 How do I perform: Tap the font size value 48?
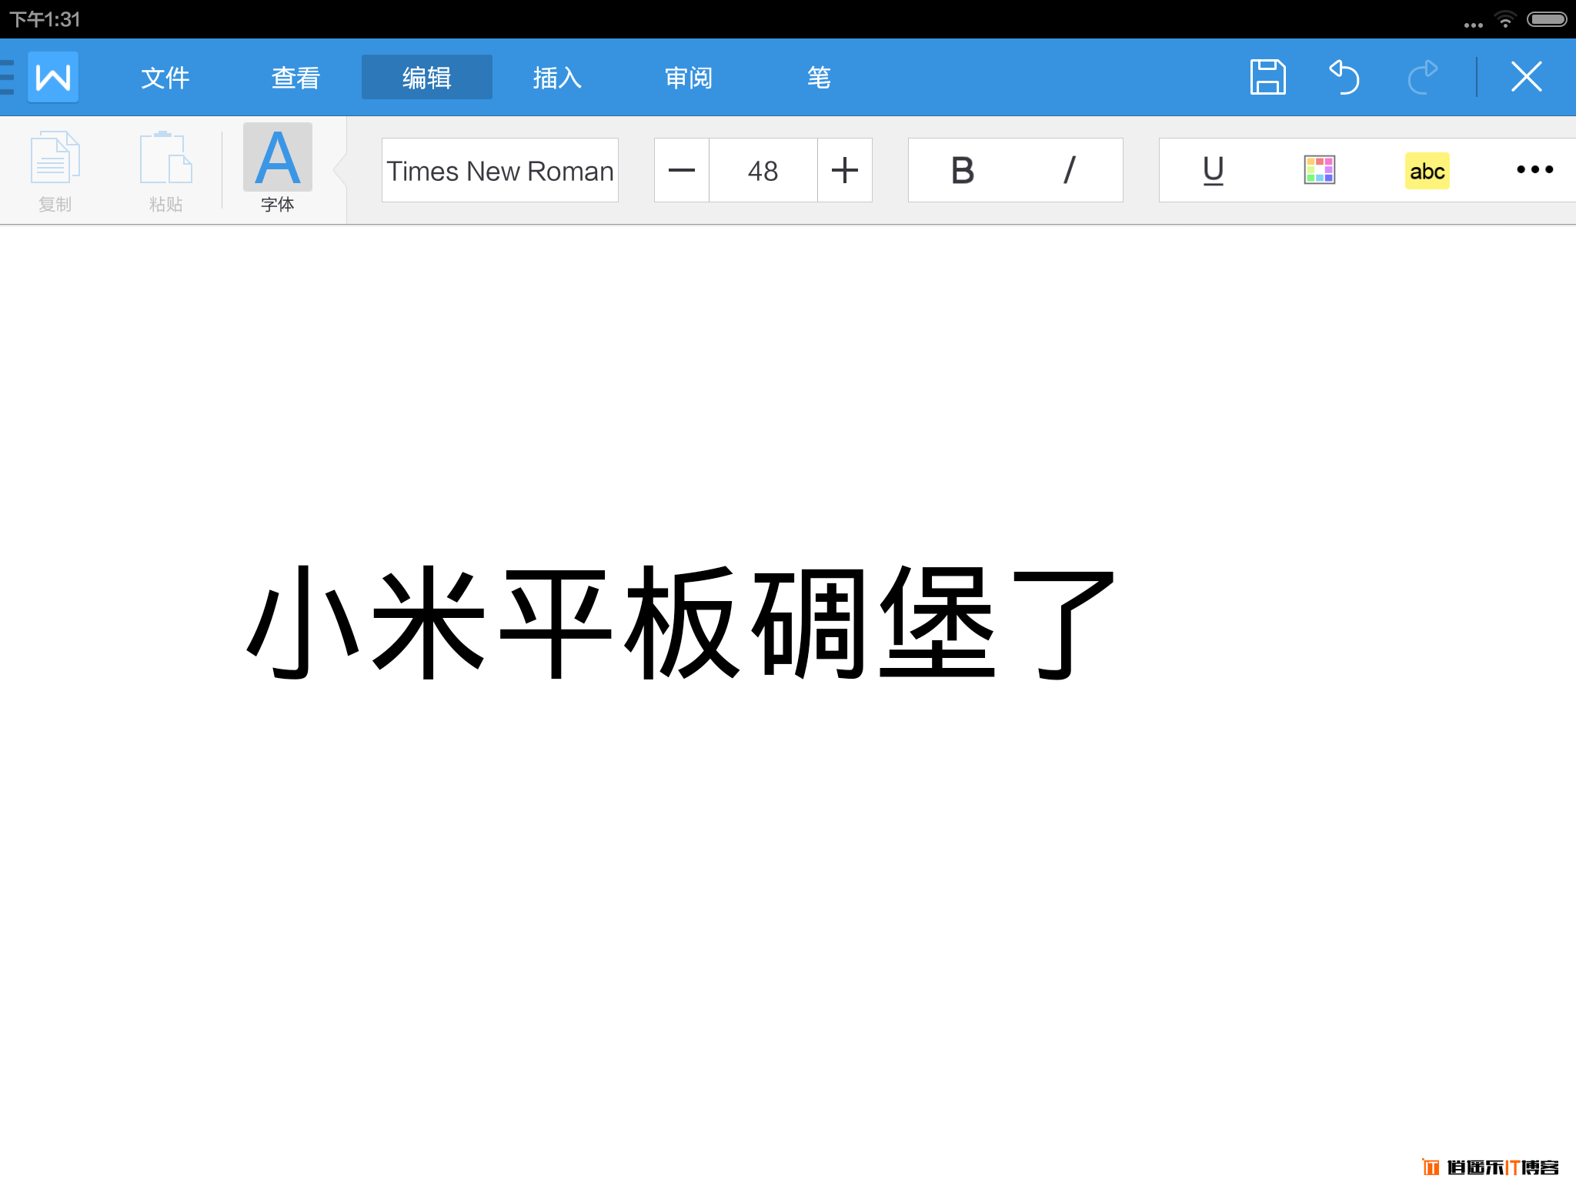click(763, 170)
